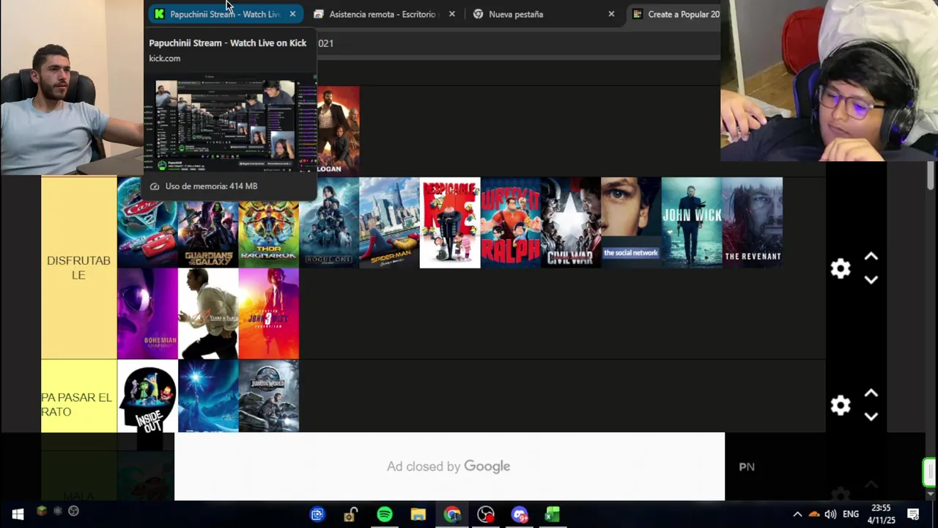Click the padlock app icon in taskbar
The width and height of the screenshot is (938, 528).
pyautogui.click(x=351, y=515)
